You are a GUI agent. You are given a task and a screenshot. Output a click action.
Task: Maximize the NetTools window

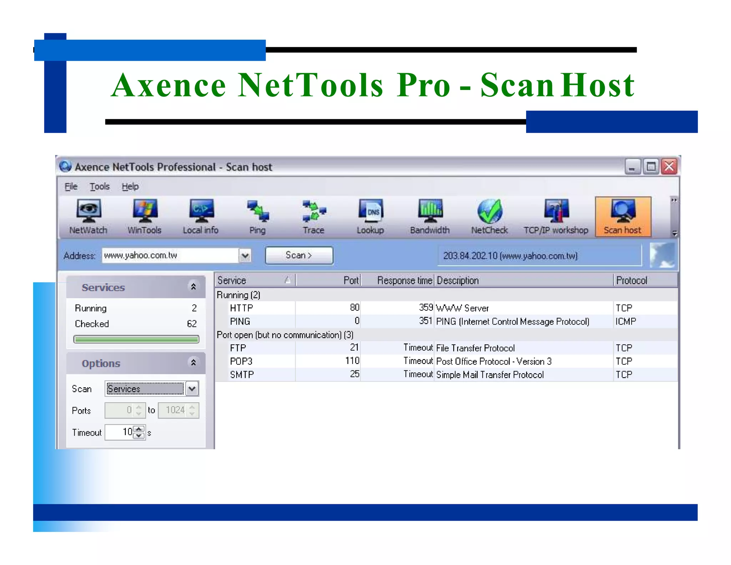(x=651, y=167)
